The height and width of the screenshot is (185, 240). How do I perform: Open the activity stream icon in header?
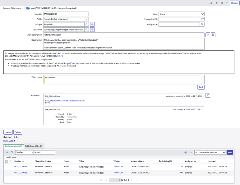pos(217,3)
